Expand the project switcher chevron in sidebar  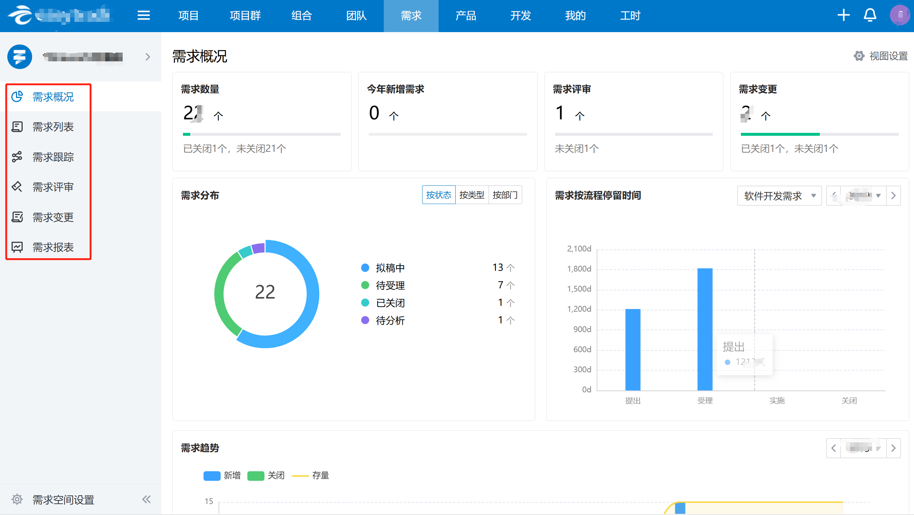[148, 57]
